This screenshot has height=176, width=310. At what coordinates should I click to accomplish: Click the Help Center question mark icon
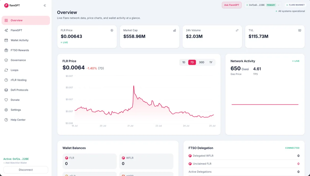click(x=6, y=120)
